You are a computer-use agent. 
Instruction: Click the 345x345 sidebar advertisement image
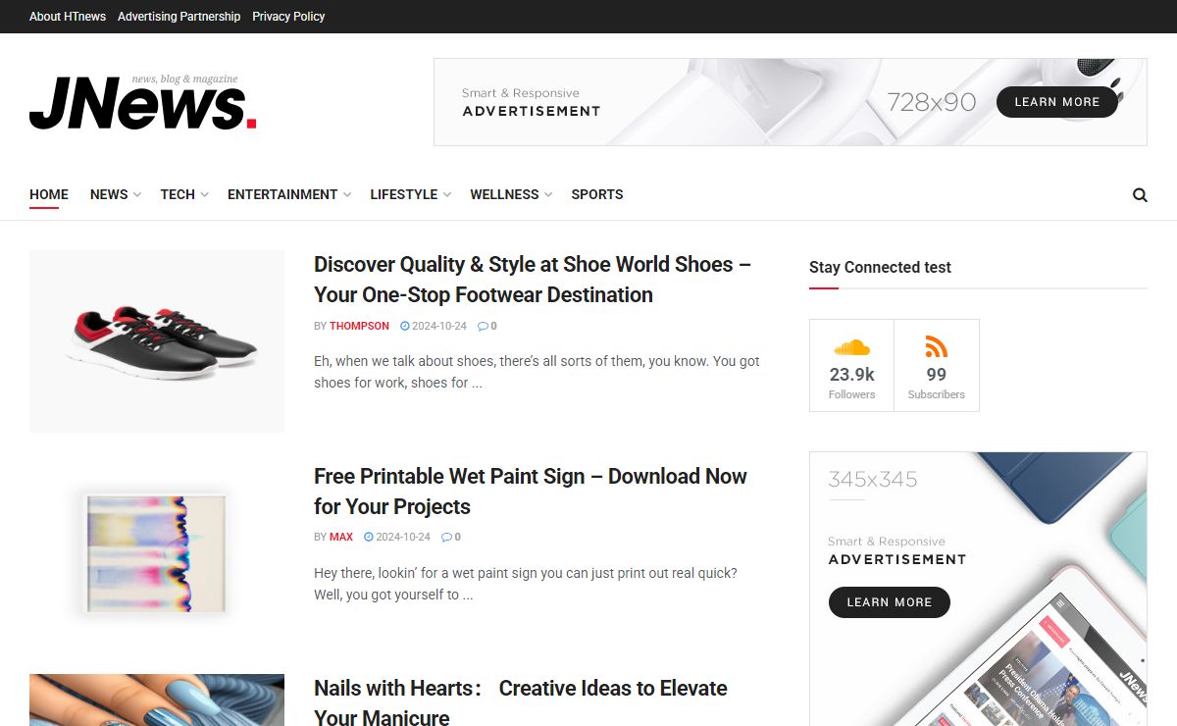pos(978,589)
